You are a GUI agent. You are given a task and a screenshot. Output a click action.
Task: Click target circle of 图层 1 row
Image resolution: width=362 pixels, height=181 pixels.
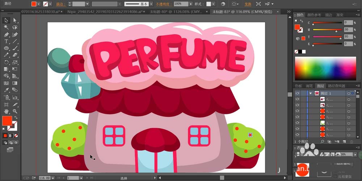[x=349, y=93]
